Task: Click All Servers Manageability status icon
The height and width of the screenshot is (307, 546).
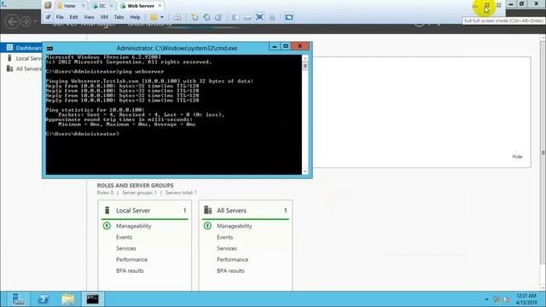Action: [207, 226]
